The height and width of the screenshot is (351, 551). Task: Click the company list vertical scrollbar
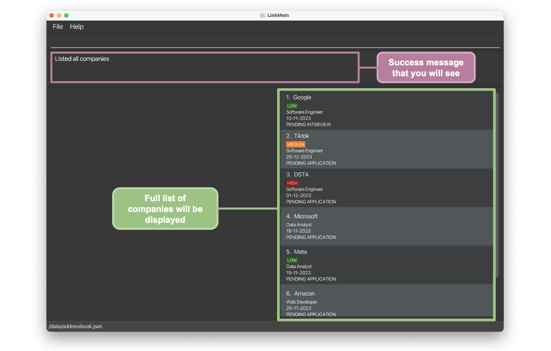tap(497, 185)
